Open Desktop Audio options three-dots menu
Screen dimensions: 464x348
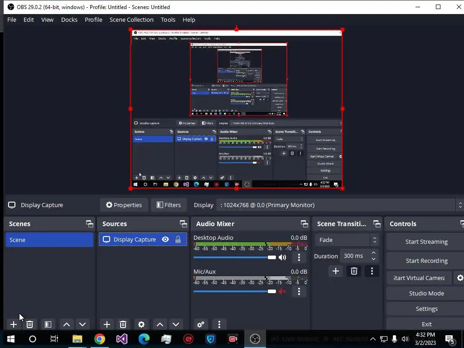[x=299, y=257]
